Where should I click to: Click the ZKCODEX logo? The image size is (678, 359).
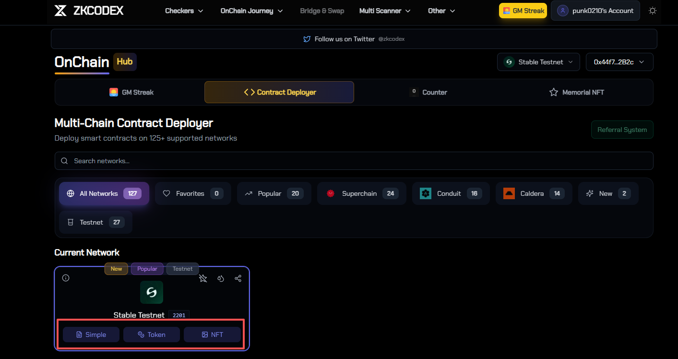89,11
